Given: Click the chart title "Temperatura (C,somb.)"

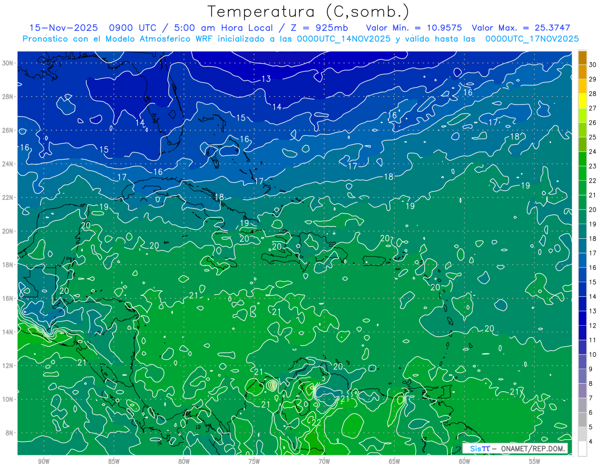Looking at the screenshot, I should 309,12.
